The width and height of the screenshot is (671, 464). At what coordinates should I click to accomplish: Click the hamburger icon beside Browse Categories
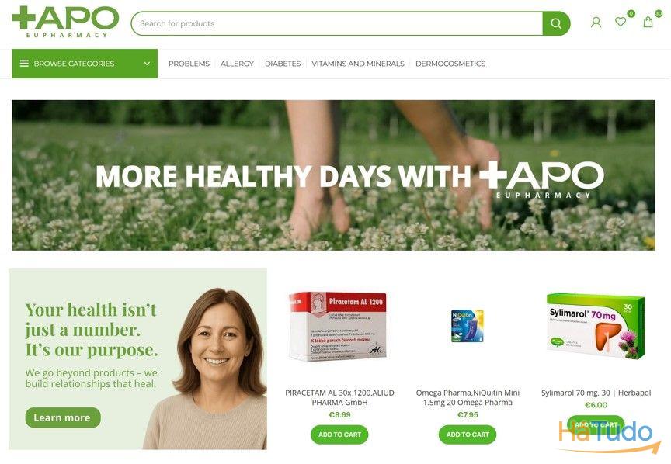[x=24, y=64]
